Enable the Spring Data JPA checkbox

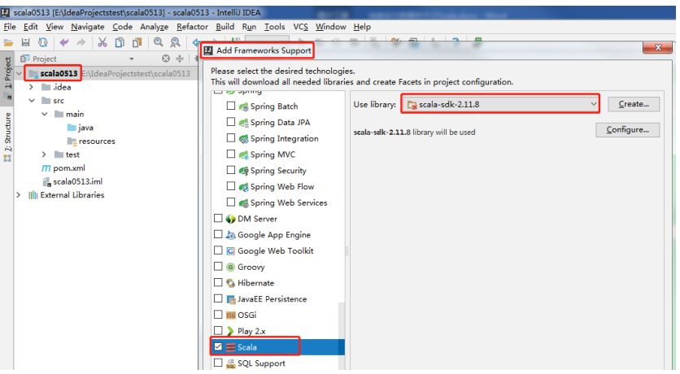pos(231,122)
